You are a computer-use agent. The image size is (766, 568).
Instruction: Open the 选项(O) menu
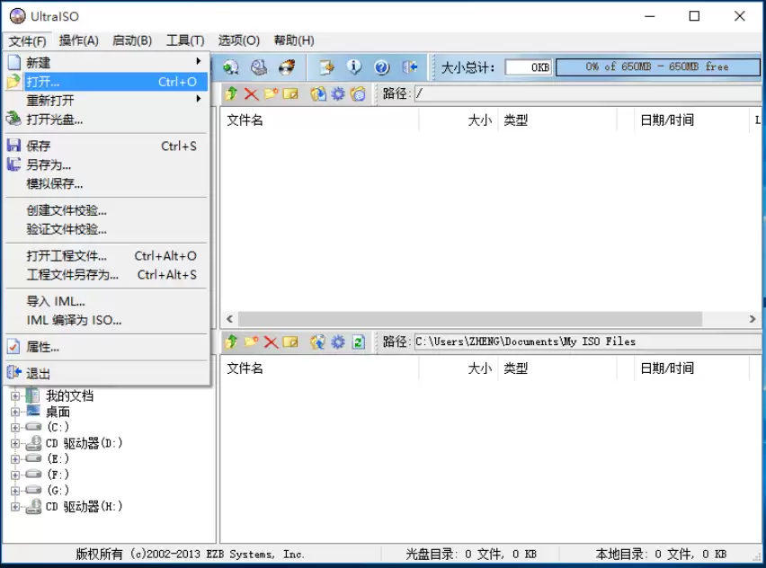tap(238, 40)
